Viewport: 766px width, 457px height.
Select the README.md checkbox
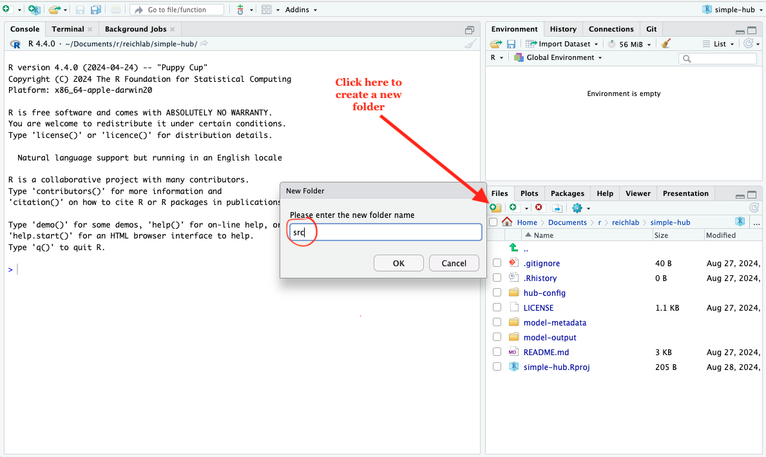497,352
